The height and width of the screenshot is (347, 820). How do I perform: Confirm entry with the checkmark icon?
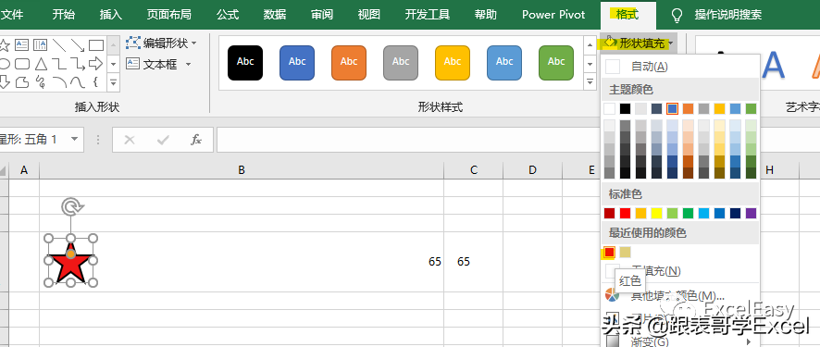click(163, 140)
